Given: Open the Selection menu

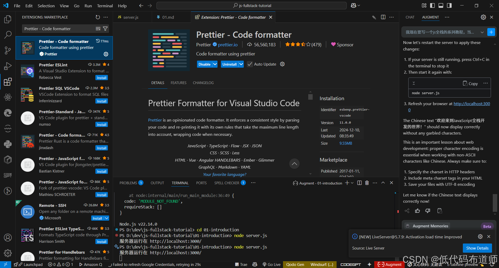Looking at the screenshot, I should 46,6.
